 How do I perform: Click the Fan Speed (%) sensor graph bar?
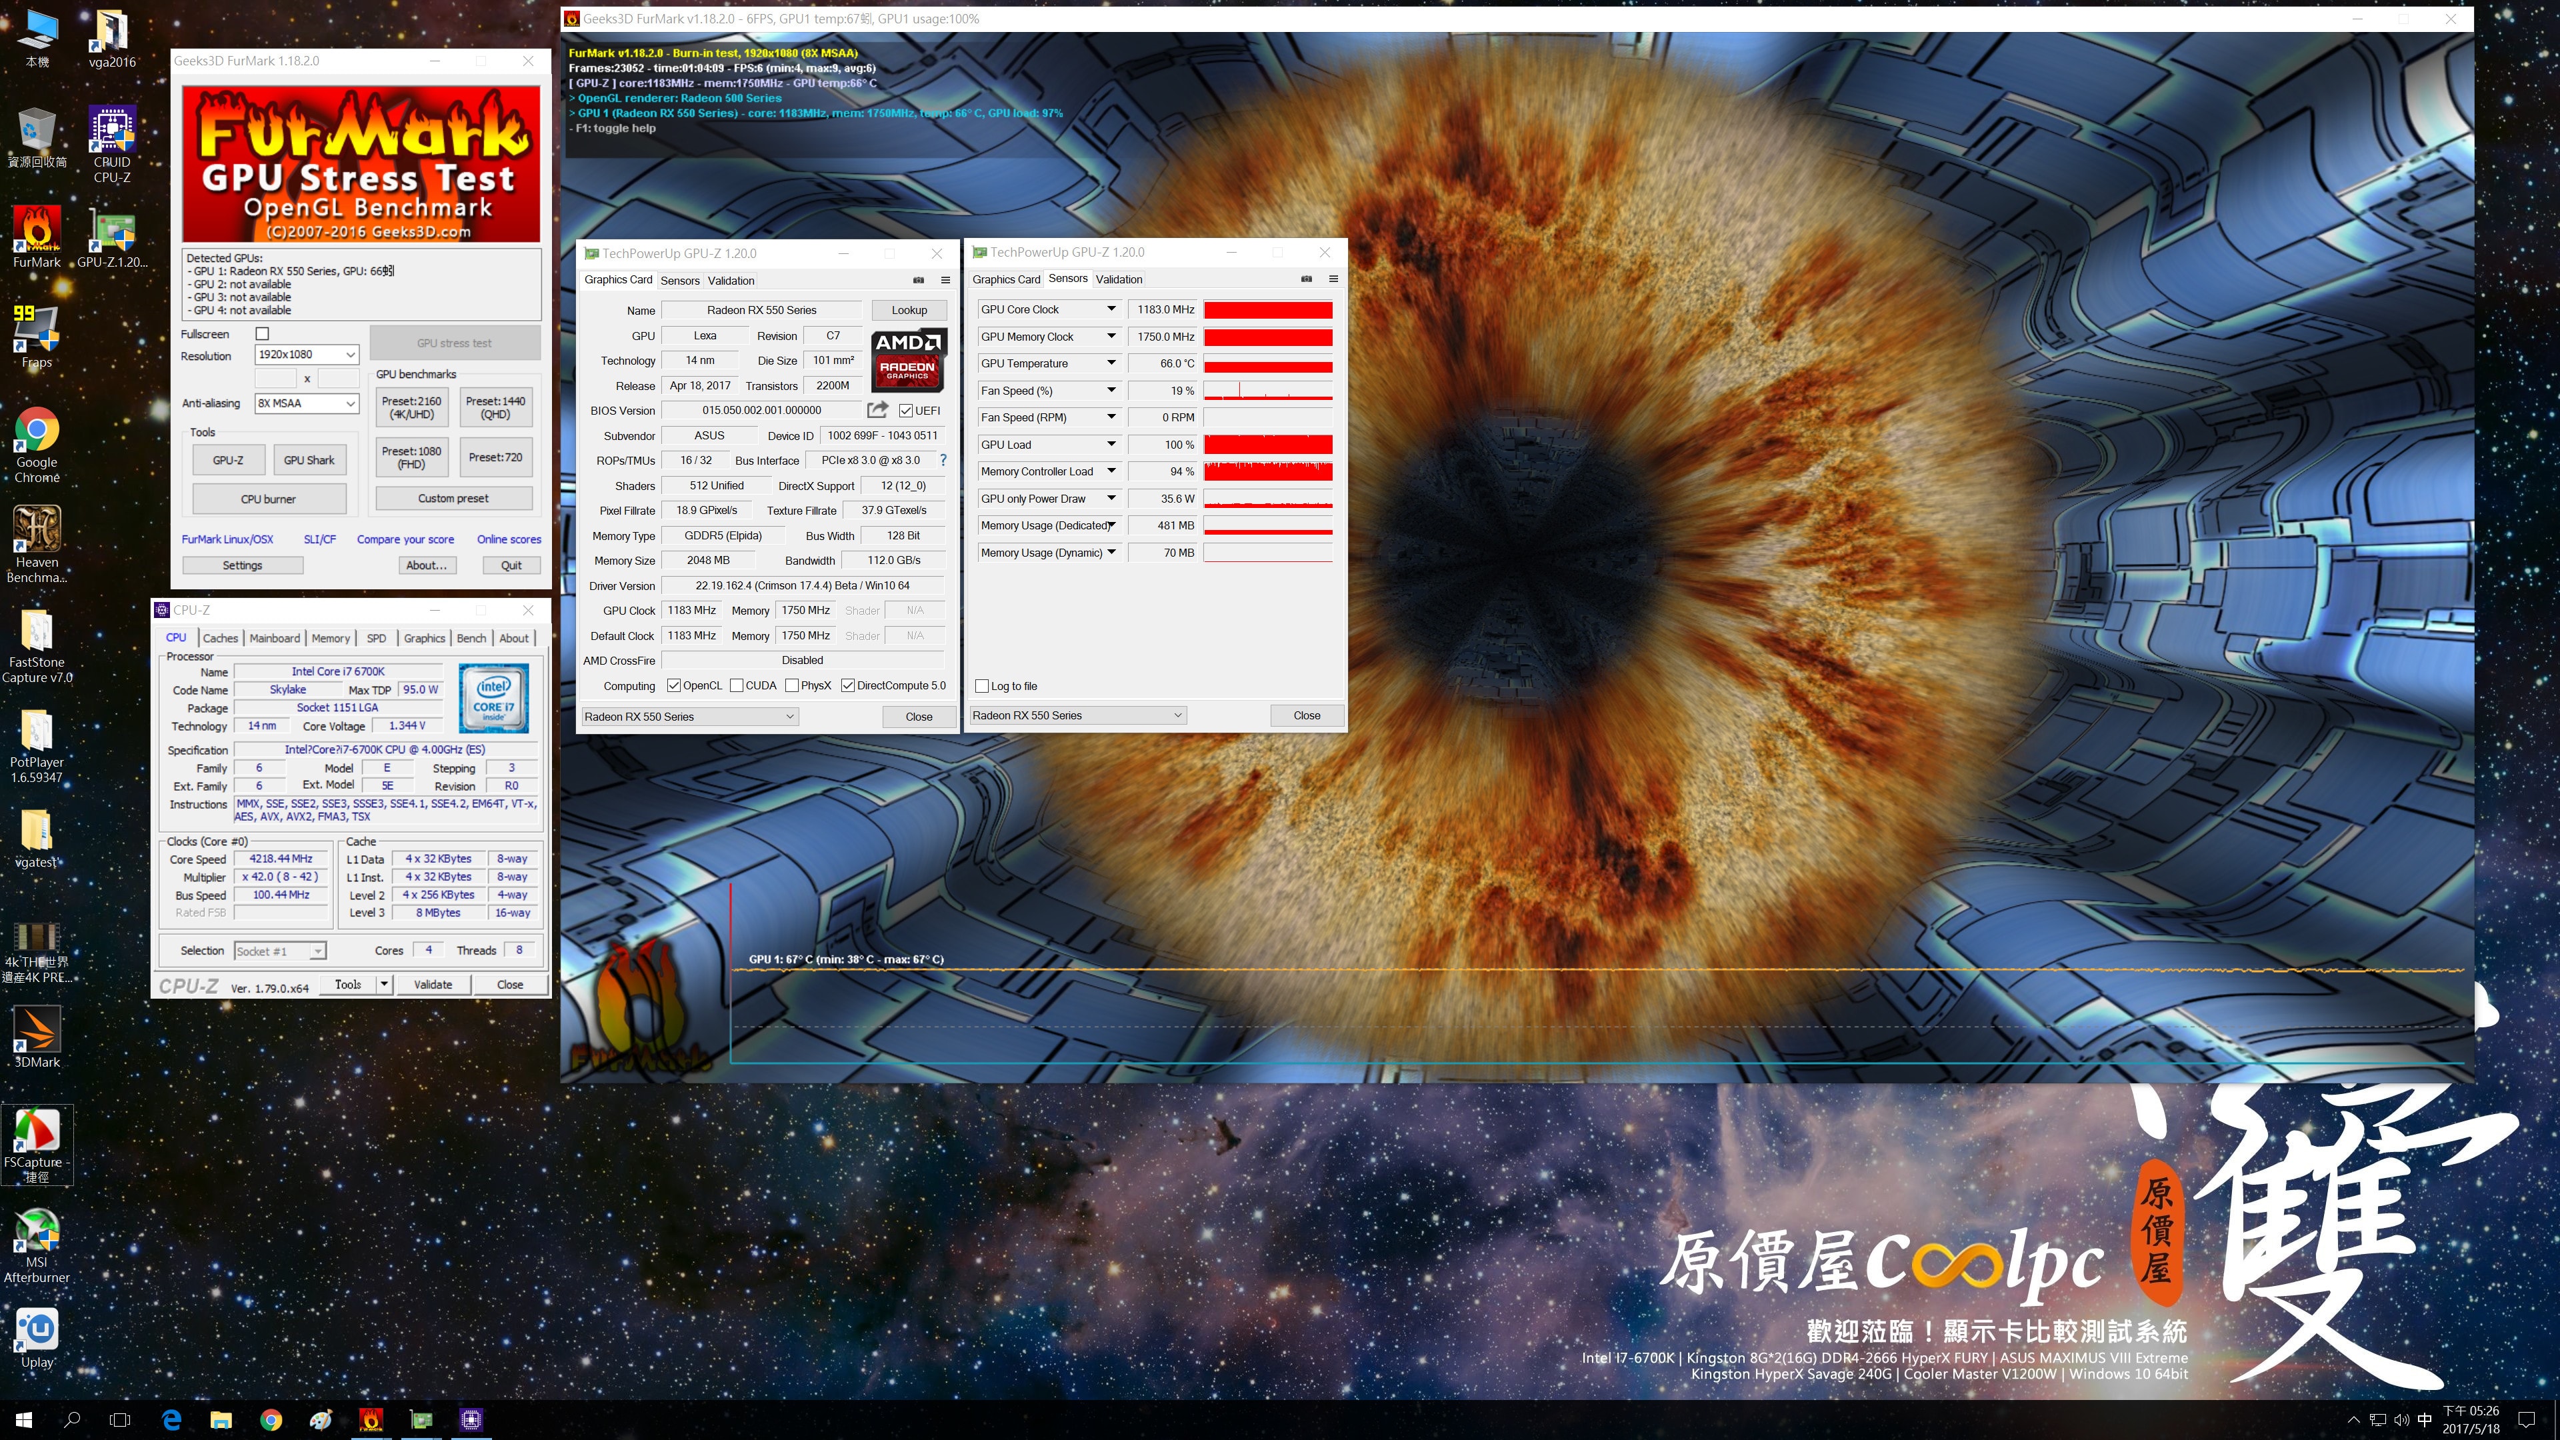click(x=1268, y=391)
